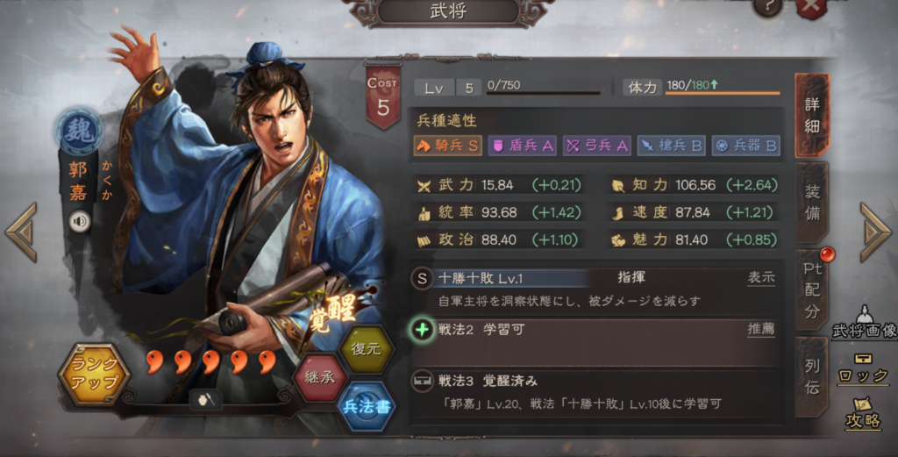Toggle the ロック lock icon
The image size is (898, 457).
click(x=863, y=369)
